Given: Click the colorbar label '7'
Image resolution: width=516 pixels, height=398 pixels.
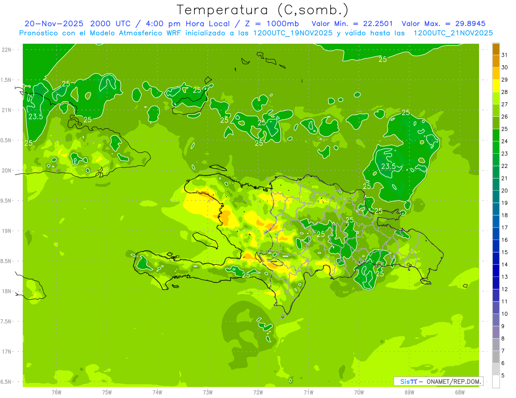Looking at the screenshot, I should [x=503, y=351].
